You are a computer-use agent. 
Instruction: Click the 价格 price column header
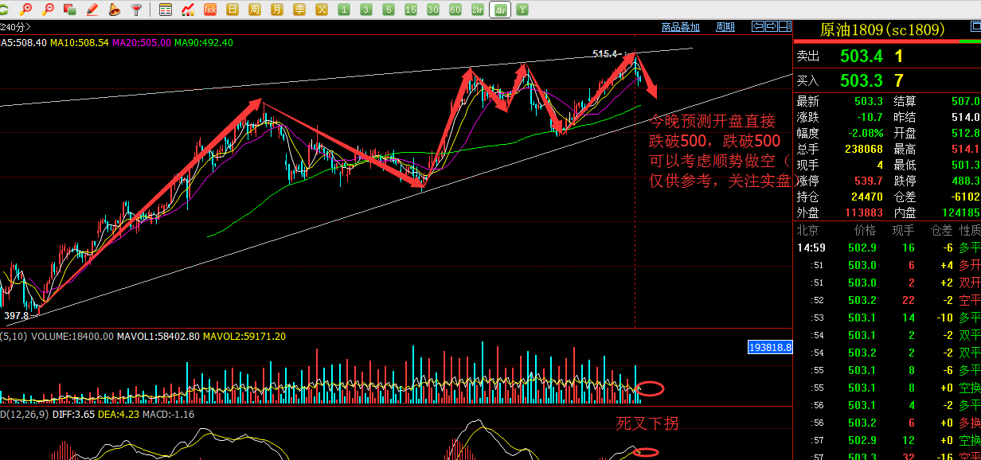865,230
